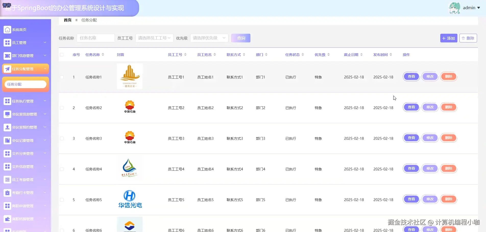The image size is (486, 232).
Task: Expand 任务执行管理 menu chevron
Action: (x=45, y=101)
